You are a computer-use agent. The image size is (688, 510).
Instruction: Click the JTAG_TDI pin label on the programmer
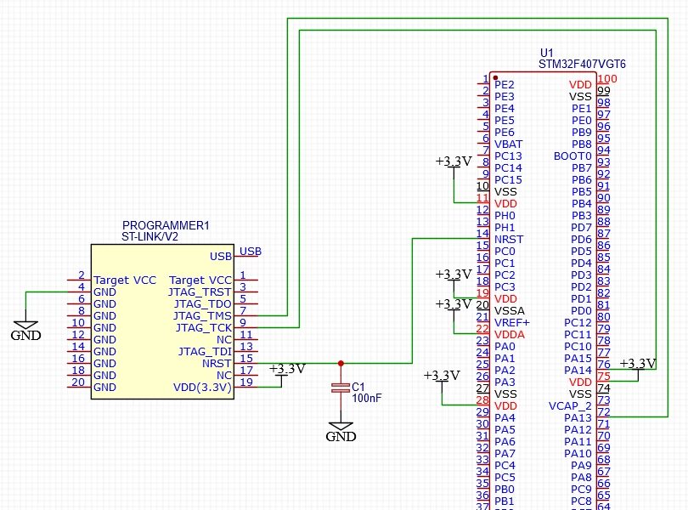point(205,351)
